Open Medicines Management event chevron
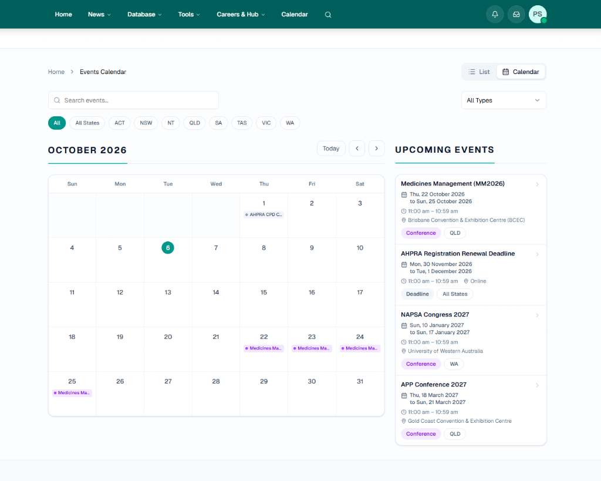 [537, 184]
